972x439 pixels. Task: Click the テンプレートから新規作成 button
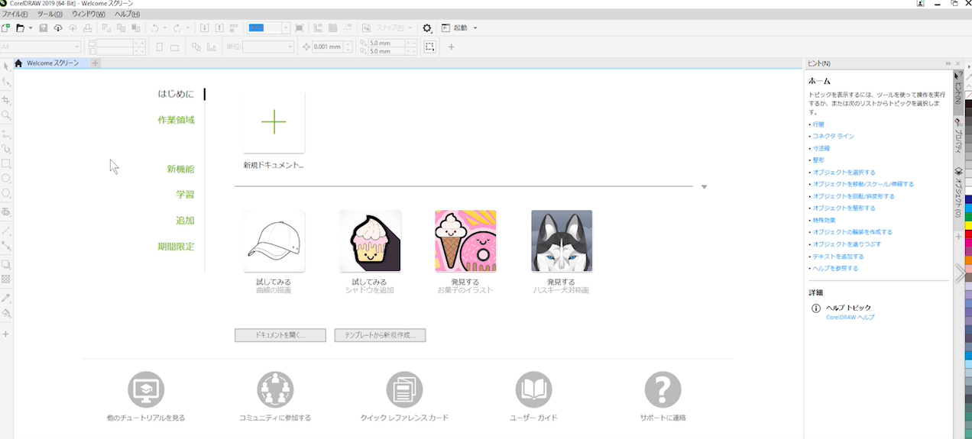click(380, 335)
